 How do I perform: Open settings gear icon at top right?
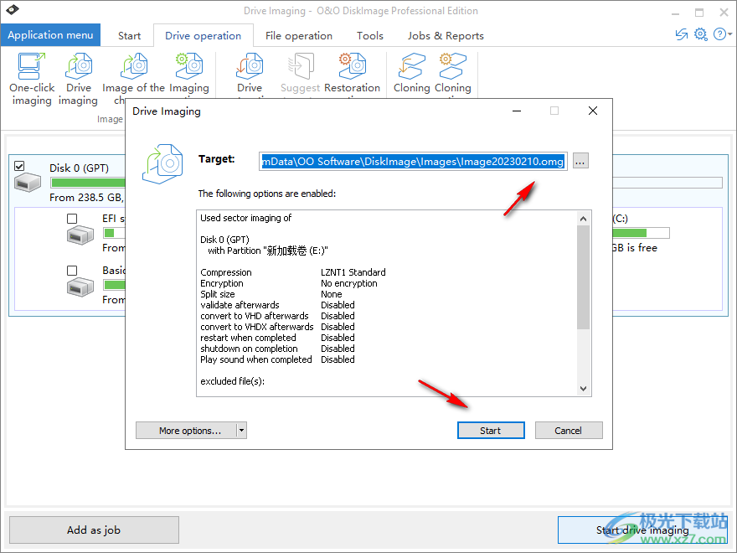pos(701,34)
